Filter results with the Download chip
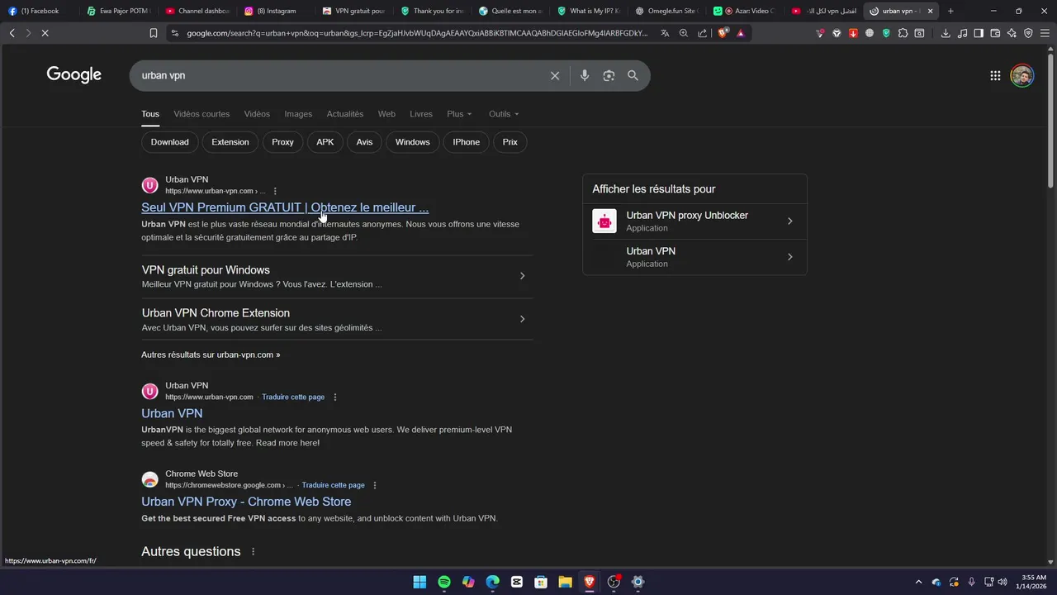Screen dimensions: 1057x595 170,142
